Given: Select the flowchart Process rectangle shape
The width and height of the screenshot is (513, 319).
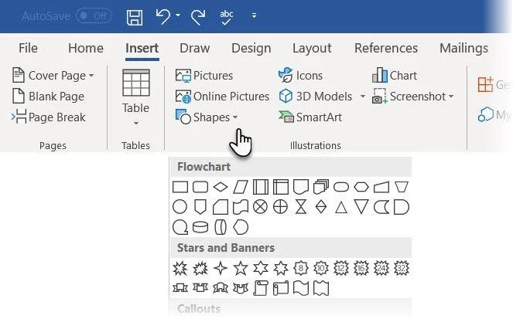Looking at the screenshot, I should click(180, 187).
